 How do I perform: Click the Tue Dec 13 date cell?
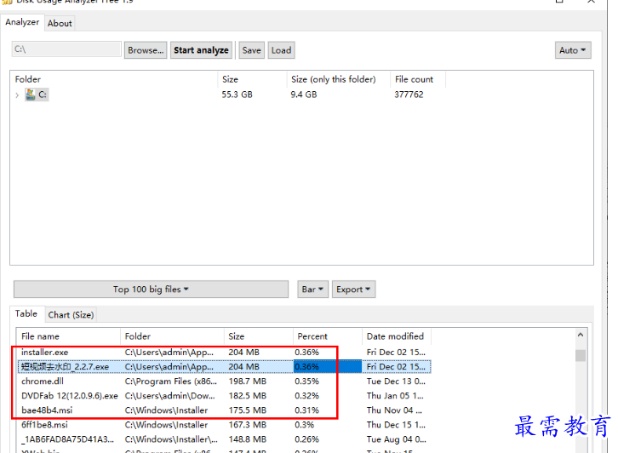point(396,381)
